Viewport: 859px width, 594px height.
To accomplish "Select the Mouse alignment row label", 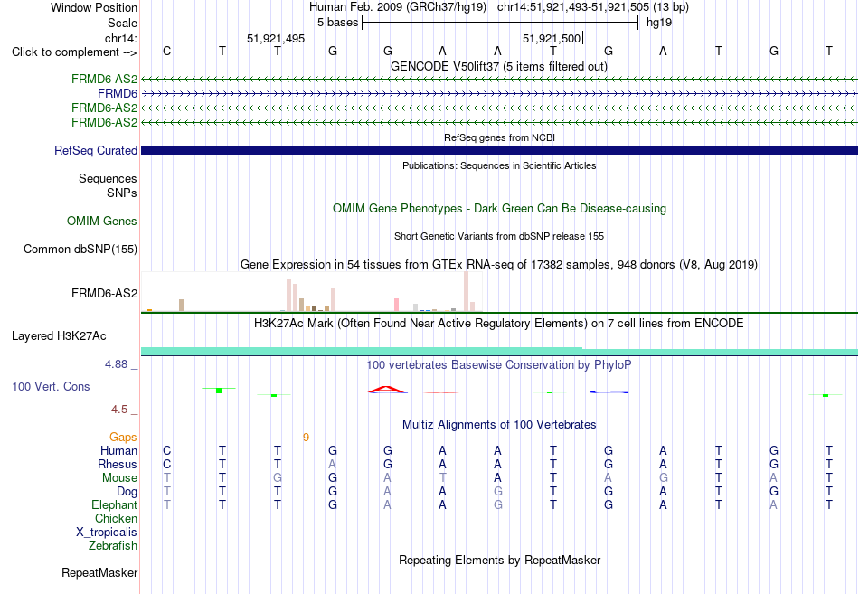I will coord(119,478).
